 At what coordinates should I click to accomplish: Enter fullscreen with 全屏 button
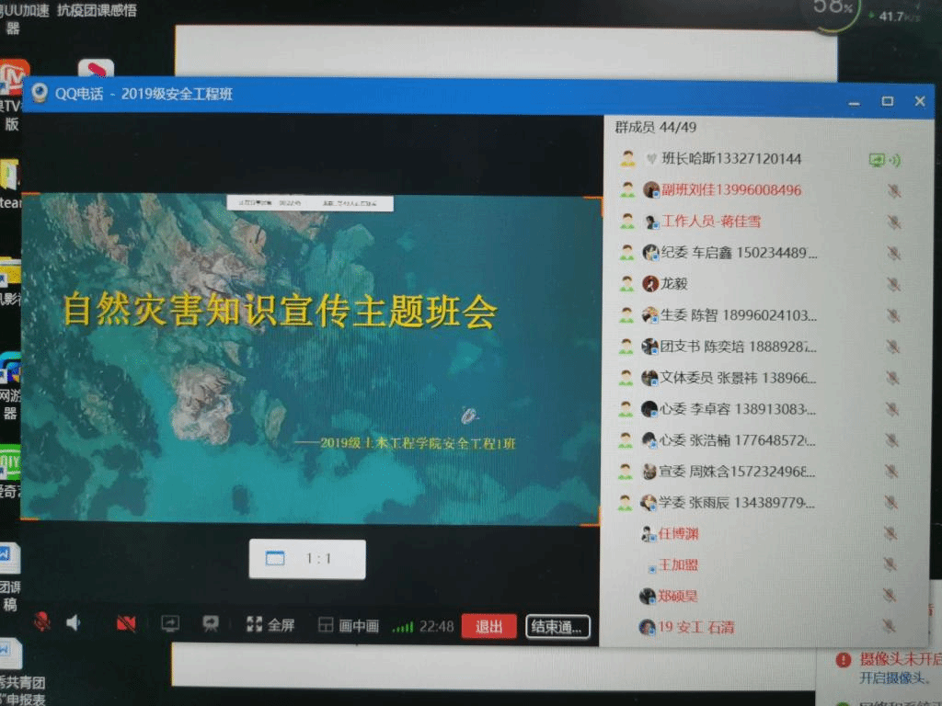pyautogui.click(x=270, y=626)
